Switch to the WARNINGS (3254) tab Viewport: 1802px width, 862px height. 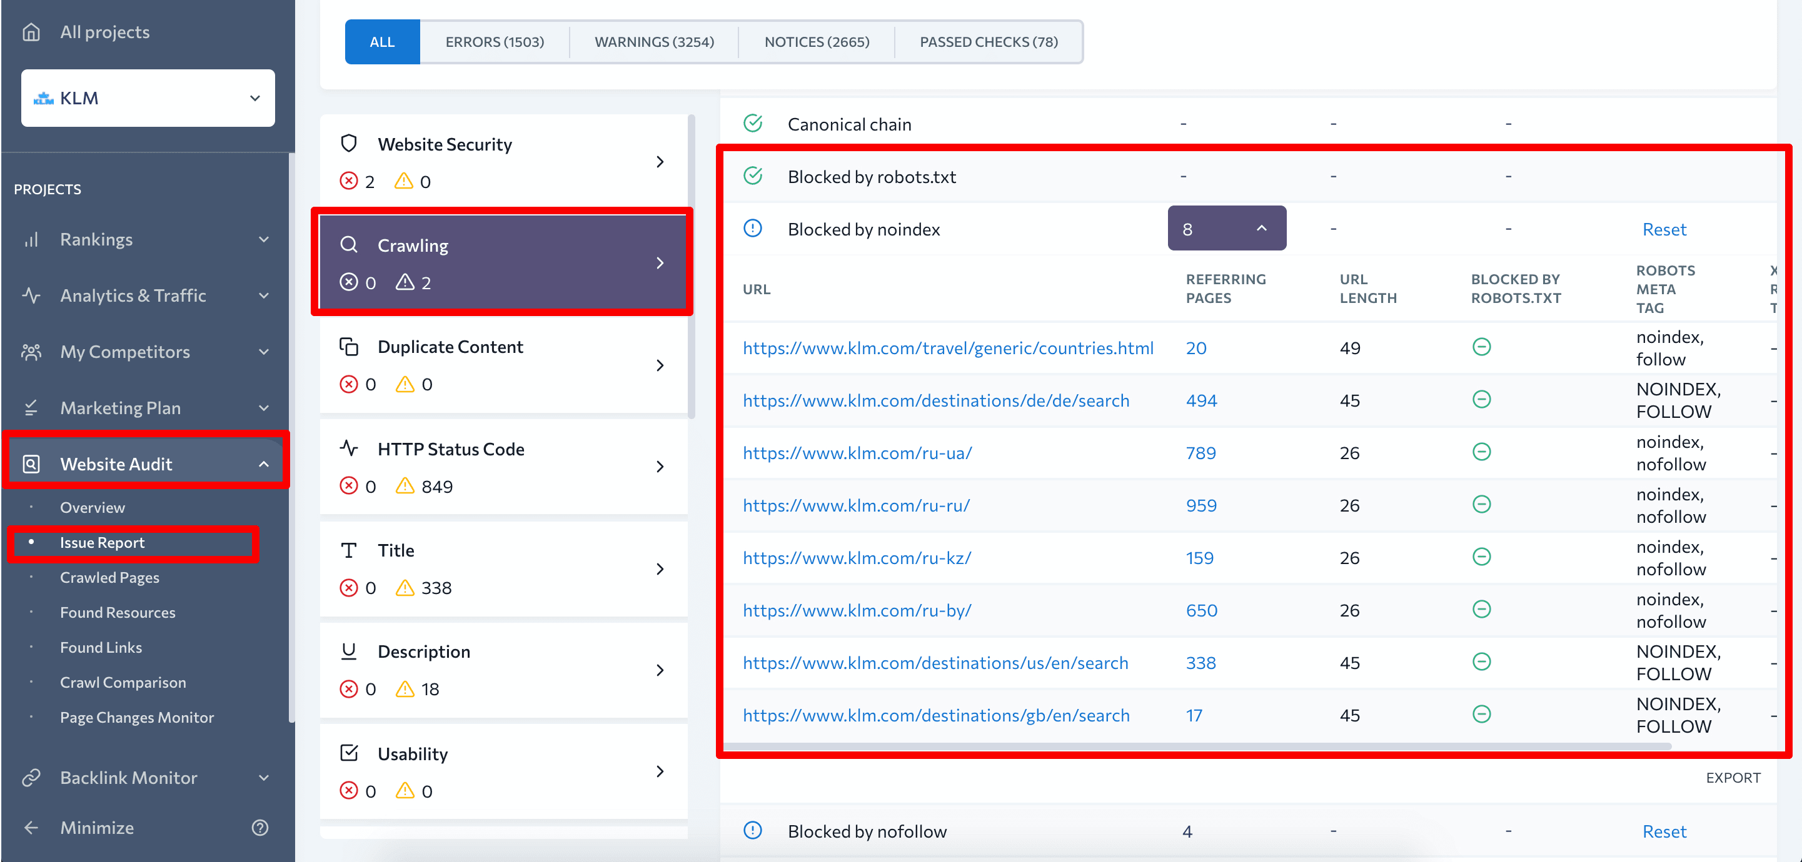654,42
